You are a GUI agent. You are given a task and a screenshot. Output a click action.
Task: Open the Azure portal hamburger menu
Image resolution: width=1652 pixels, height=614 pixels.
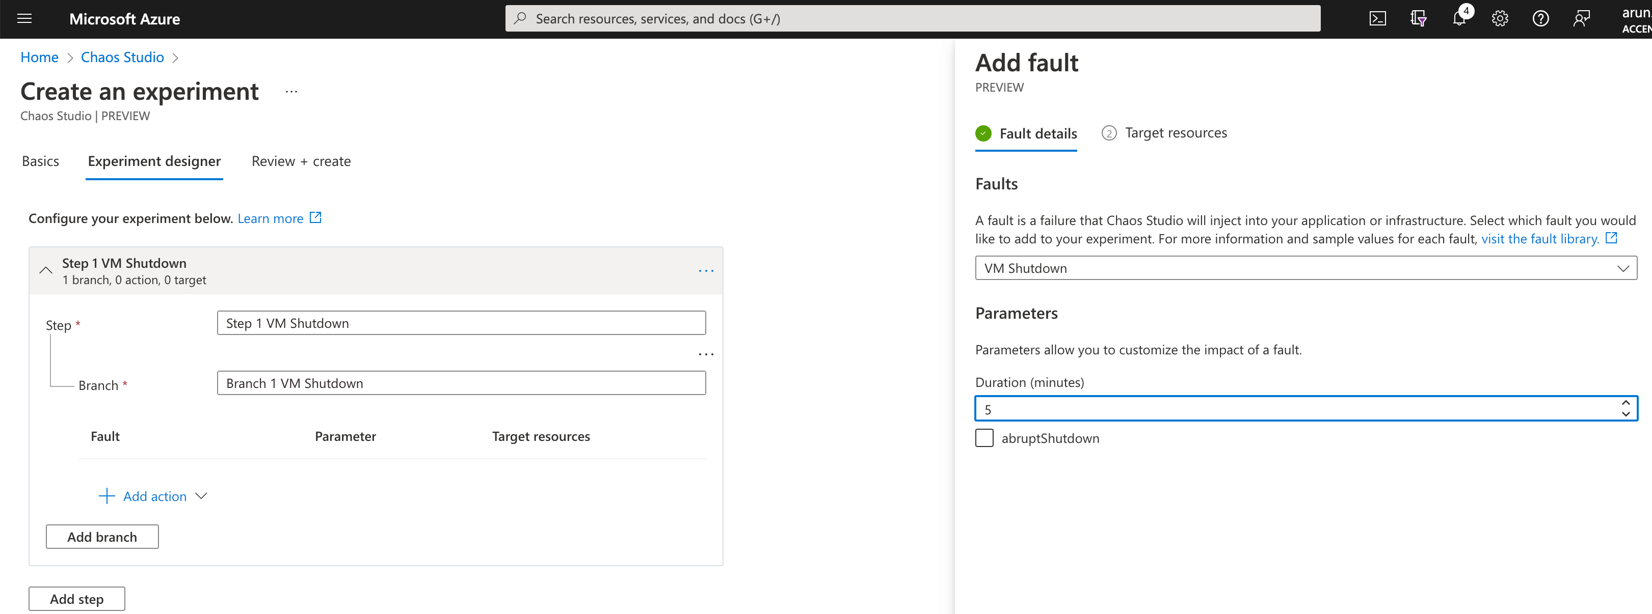[24, 19]
